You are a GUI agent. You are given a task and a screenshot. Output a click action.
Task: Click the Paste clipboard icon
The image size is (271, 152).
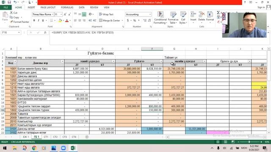(x=5, y=15)
